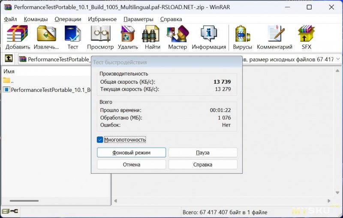Image resolution: width=343 pixels, height=218 pixels.
Task: Expand the address bar dropdown arrow
Action: point(338,59)
